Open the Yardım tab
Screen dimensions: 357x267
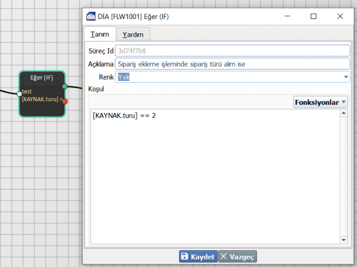point(133,34)
